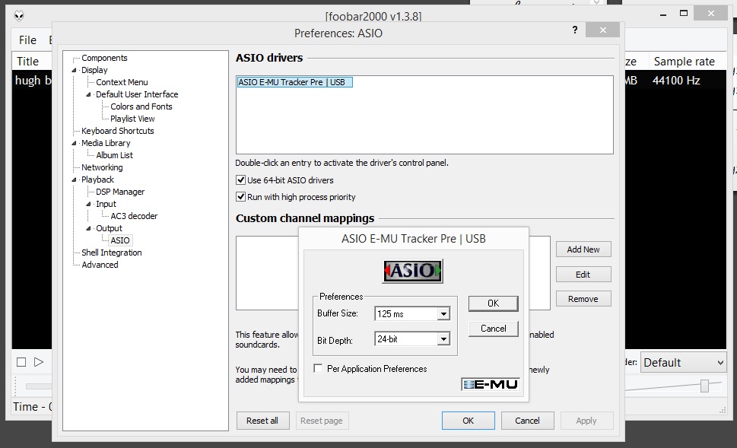Click the foobar2000 alien logo icon
Image resolution: width=737 pixels, height=448 pixels.
(19, 15)
